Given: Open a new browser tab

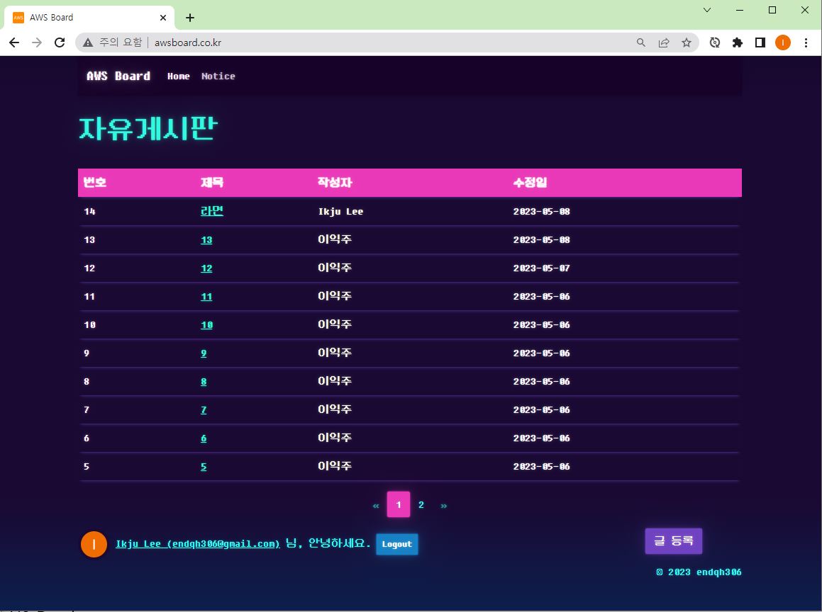Looking at the screenshot, I should [x=190, y=18].
